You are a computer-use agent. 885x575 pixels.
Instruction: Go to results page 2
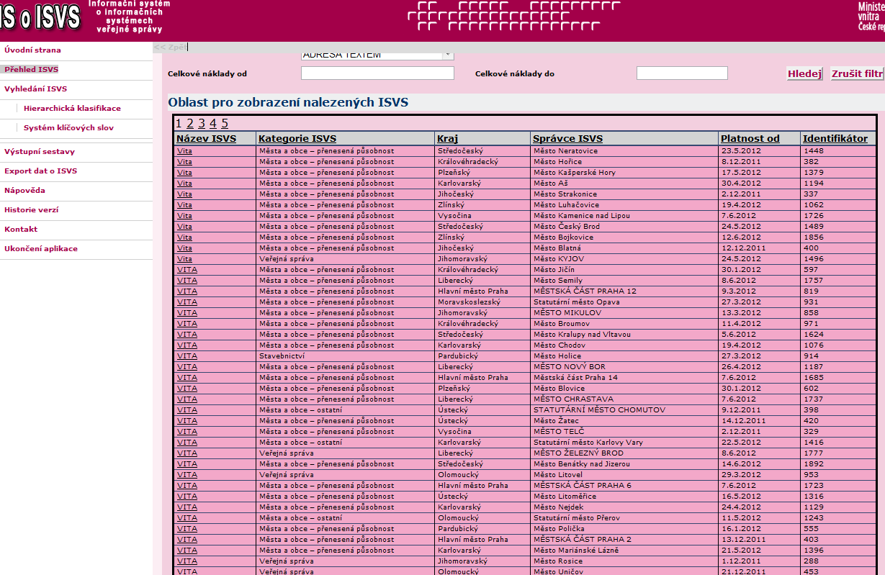pyautogui.click(x=190, y=123)
